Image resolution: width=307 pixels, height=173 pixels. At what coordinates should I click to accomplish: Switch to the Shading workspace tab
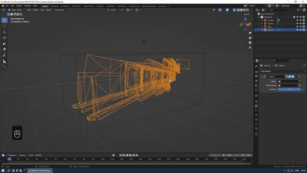tap(100, 6)
